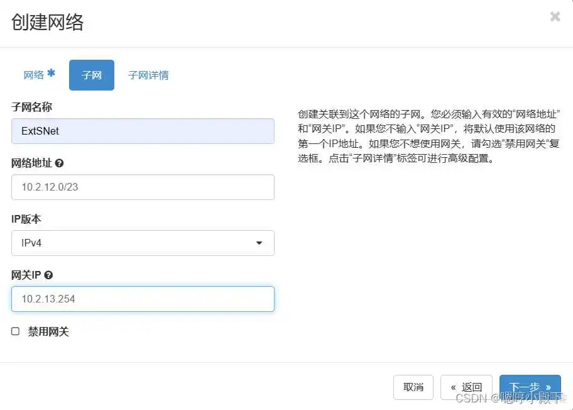Click the 网络地址 field showing 10.2.12.0/23
The image size is (573, 410).
[x=143, y=187]
